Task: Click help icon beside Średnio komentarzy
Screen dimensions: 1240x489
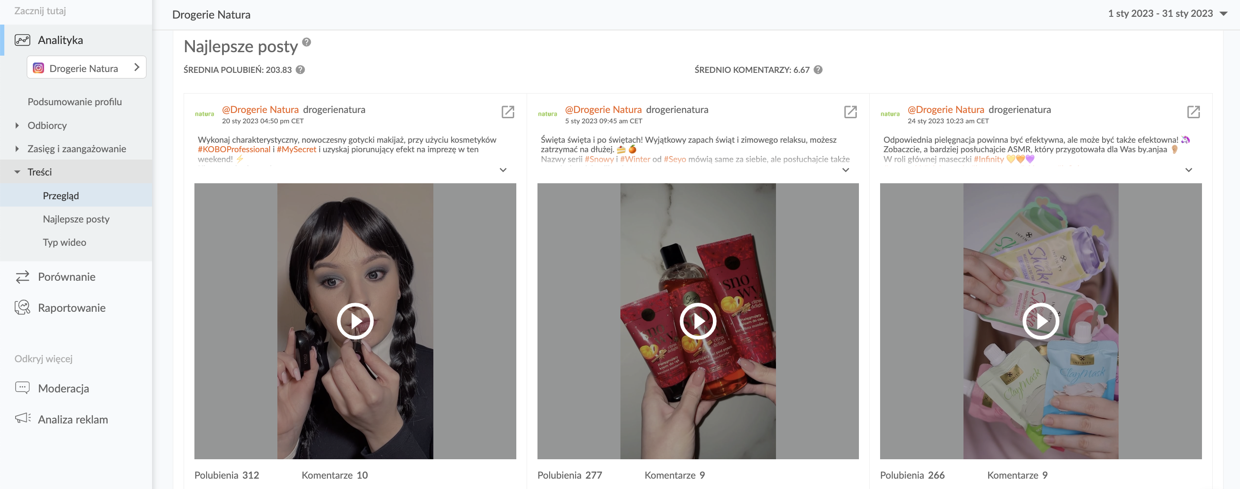Action: pyautogui.click(x=818, y=70)
